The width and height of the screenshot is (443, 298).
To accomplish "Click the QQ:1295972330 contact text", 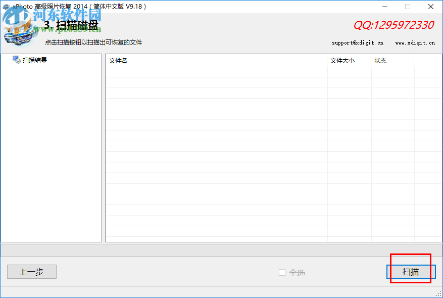I will pos(394,25).
